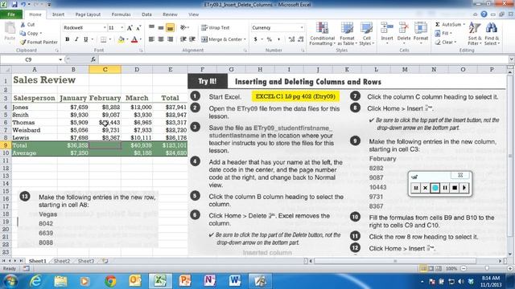
Task: Click the Percent Style icon
Action: pos(270,39)
